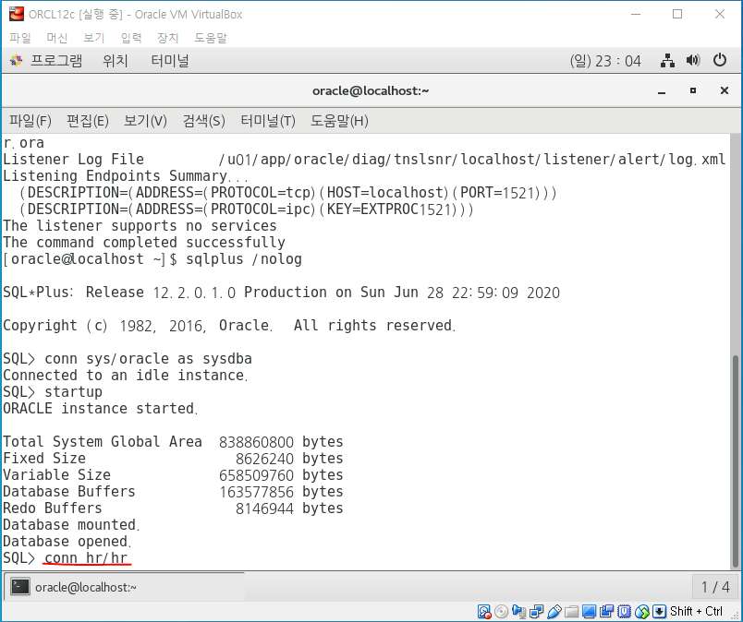Click the 'The command completed successfully' line
The image size is (743, 622).
[144, 243]
